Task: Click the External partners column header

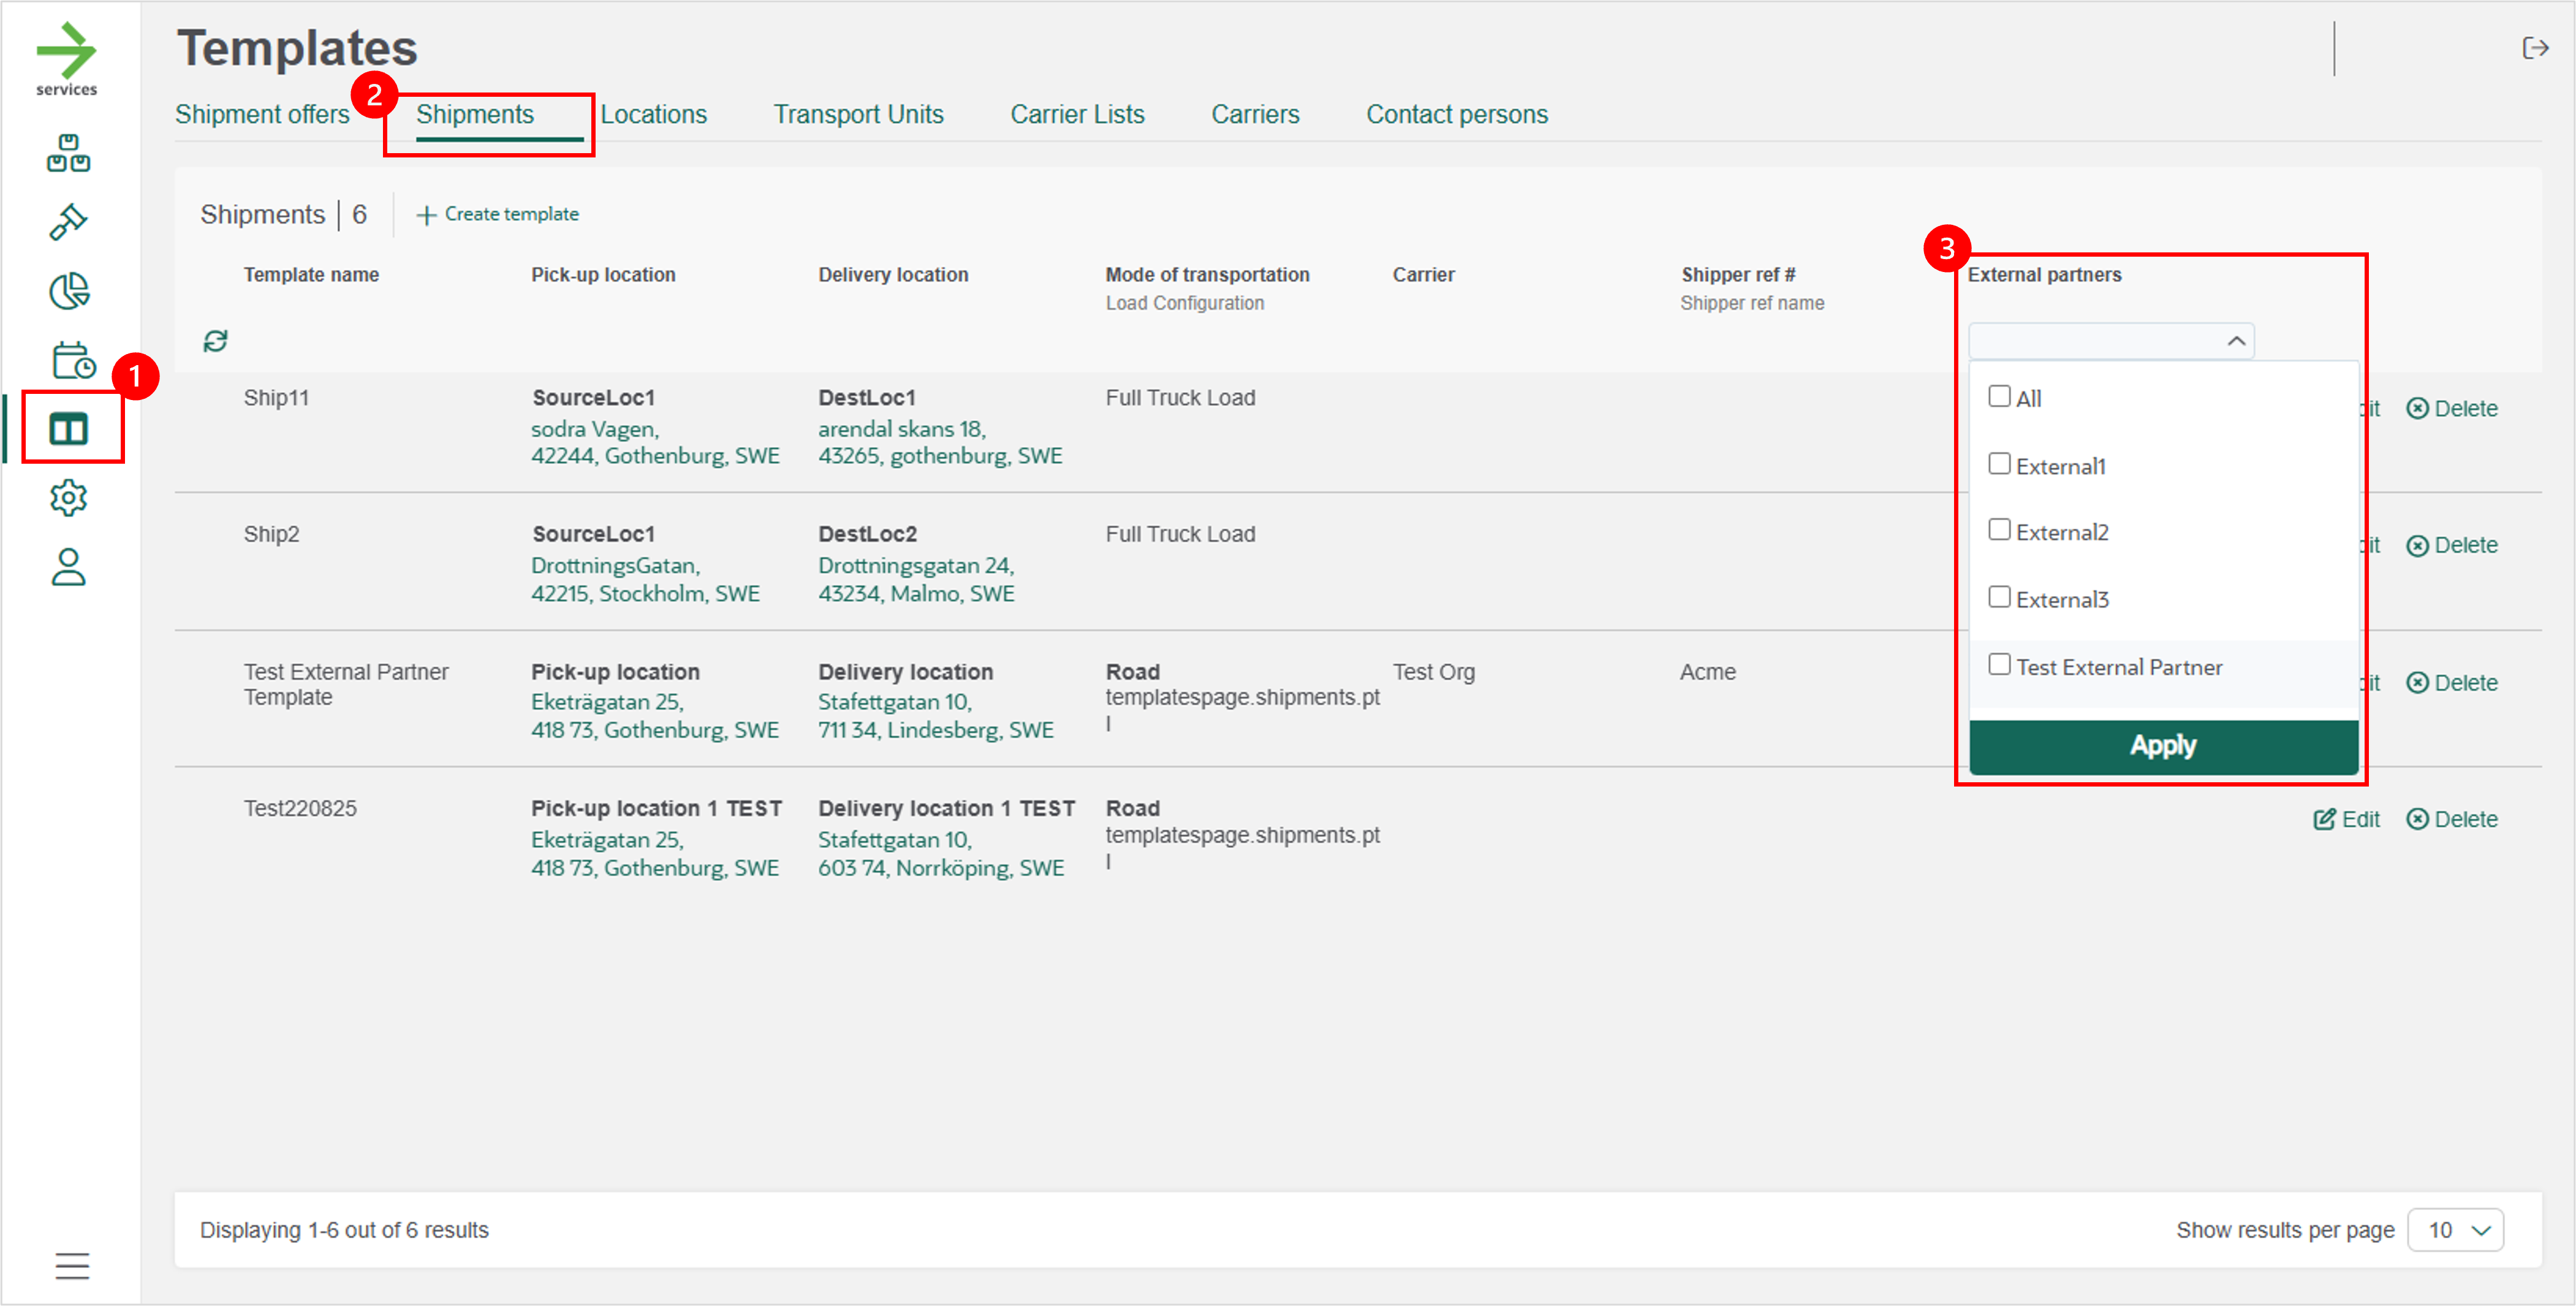Action: click(x=2044, y=274)
